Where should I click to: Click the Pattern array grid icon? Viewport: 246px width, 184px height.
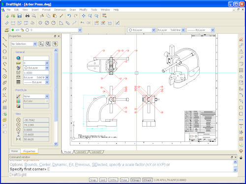pos(241,70)
